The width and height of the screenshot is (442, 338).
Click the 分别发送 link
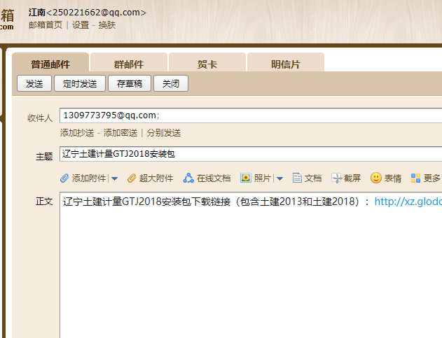coord(164,133)
